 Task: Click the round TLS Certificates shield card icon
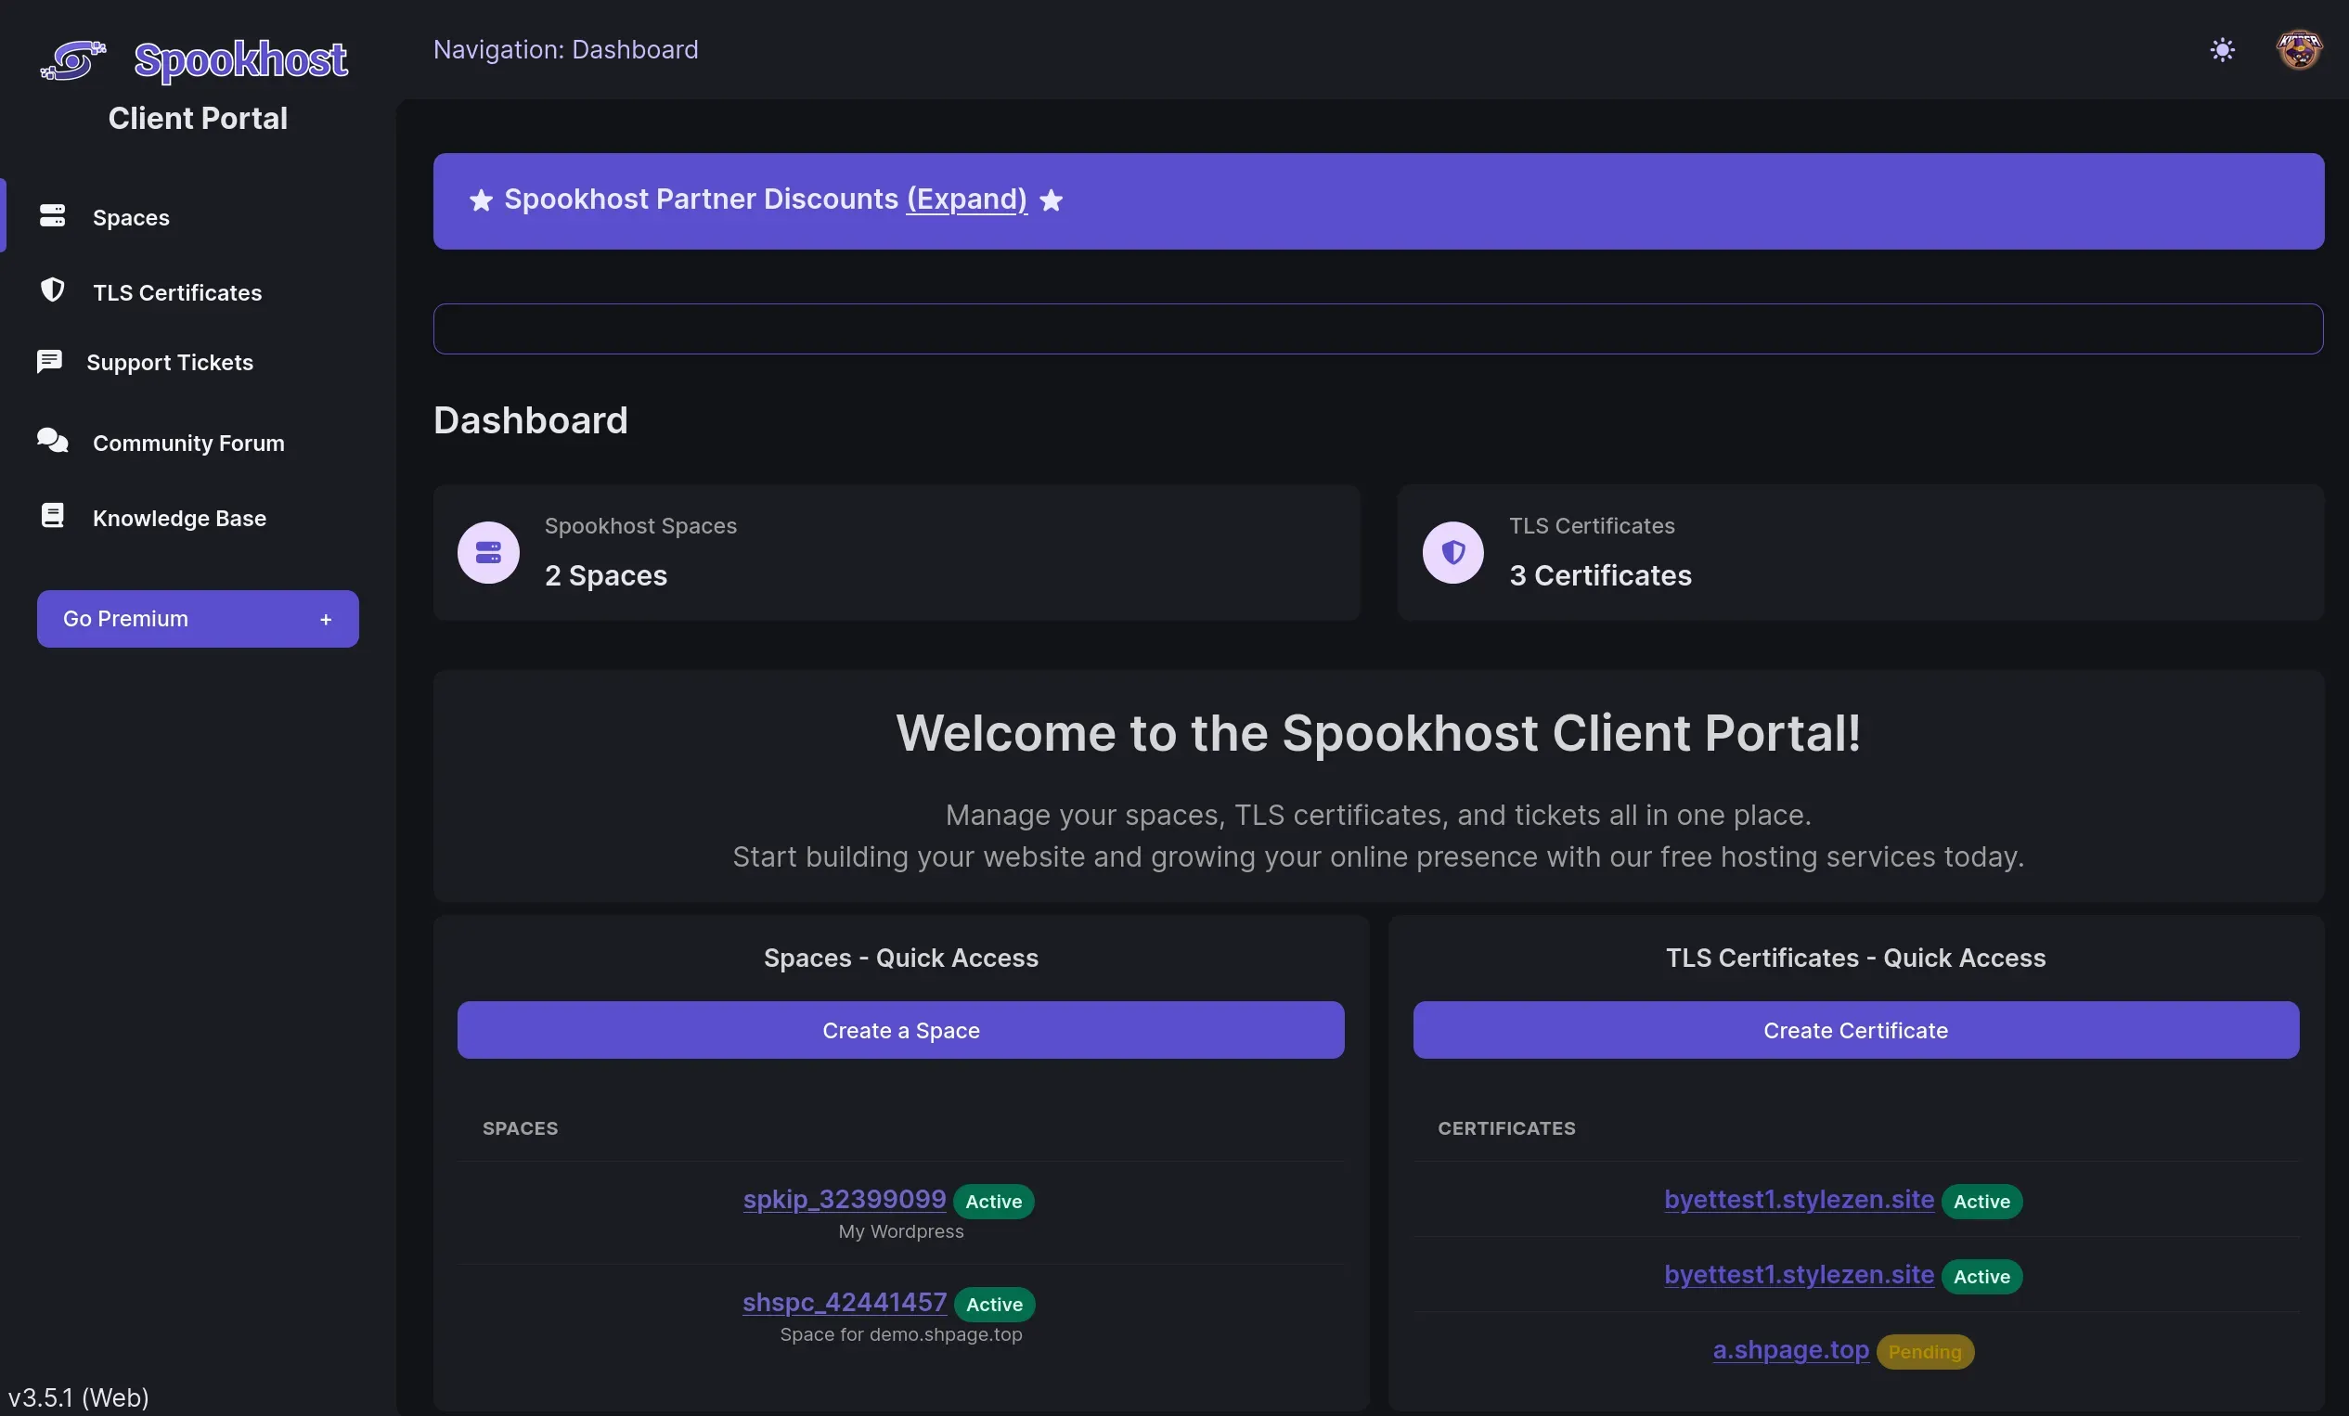pos(1452,553)
